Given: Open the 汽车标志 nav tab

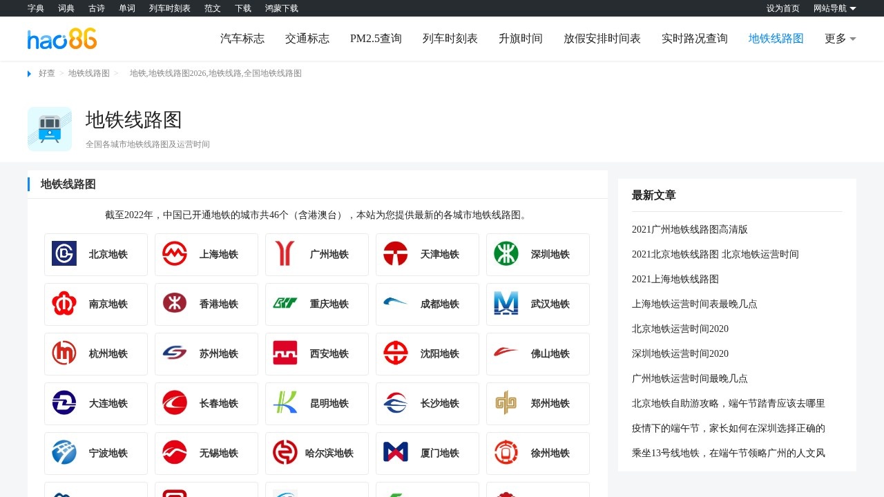Looking at the screenshot, I should pos(242,39).
